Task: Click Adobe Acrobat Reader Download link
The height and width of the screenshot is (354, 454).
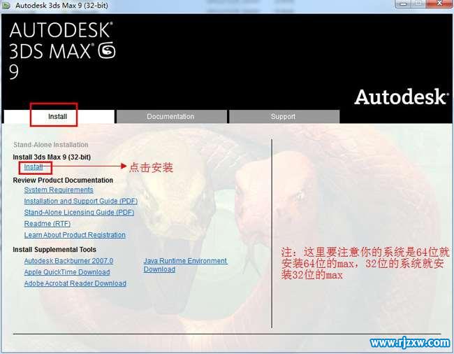Action: point(75,283)
